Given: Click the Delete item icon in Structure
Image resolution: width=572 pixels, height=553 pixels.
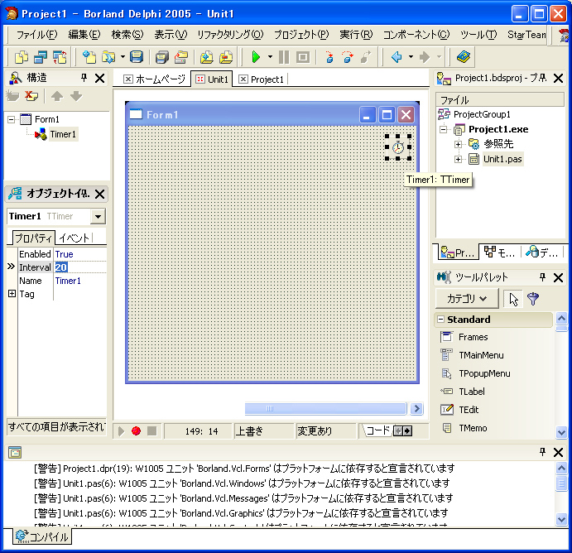Looking at the screenshot, I should click(31, 96).
